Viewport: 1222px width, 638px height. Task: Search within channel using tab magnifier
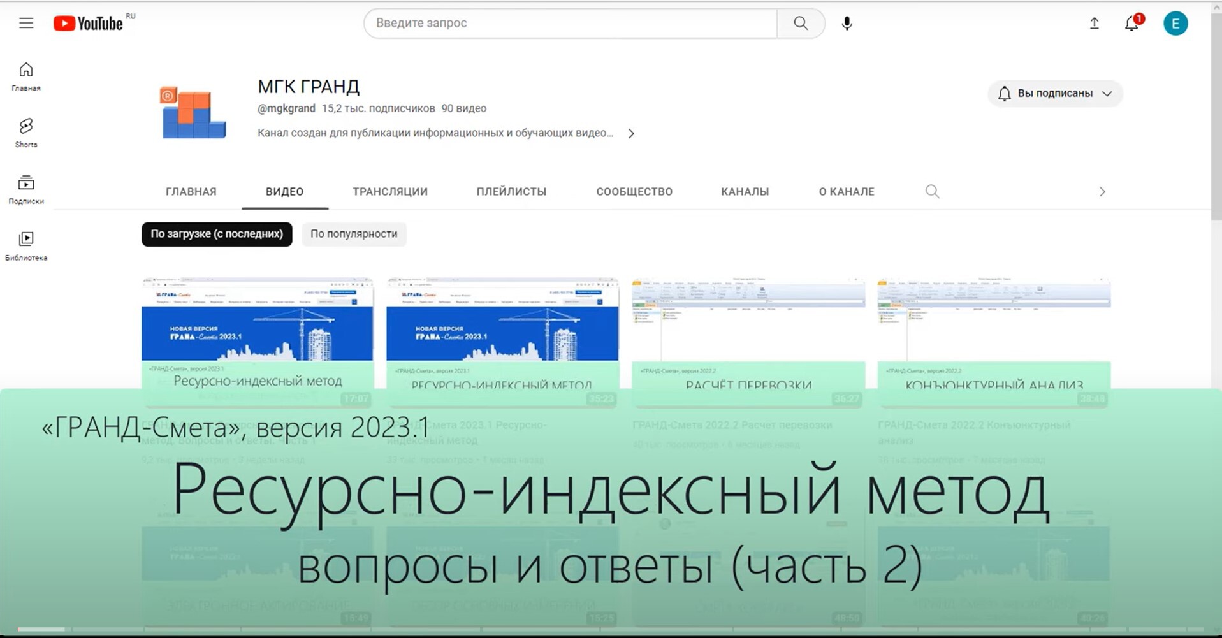(932, 191)
